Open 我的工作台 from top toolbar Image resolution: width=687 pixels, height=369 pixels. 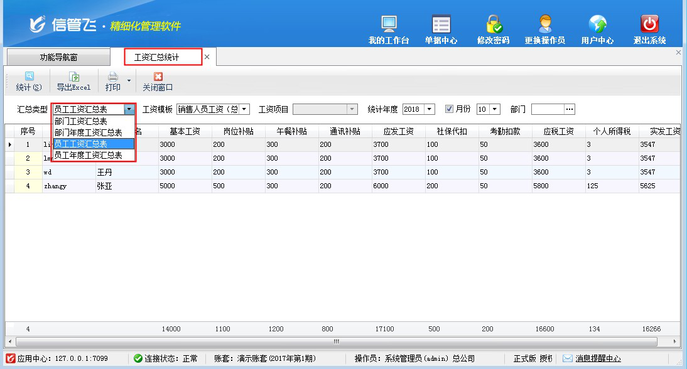tap(389, 25)
